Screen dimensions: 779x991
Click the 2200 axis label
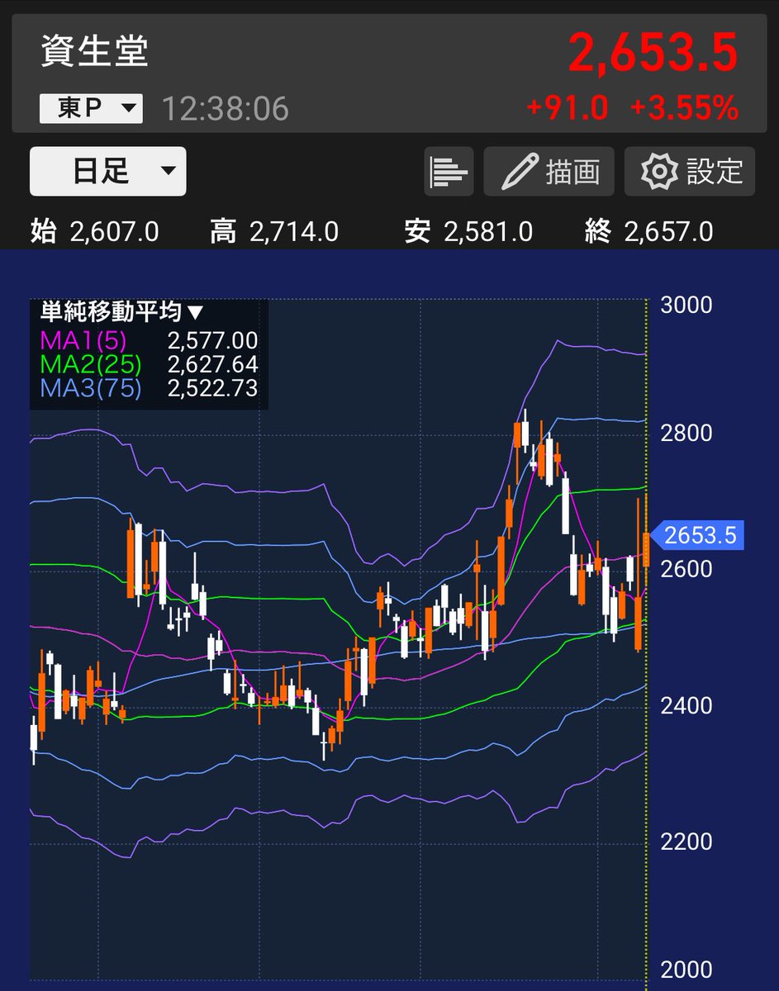coord(686,842)
